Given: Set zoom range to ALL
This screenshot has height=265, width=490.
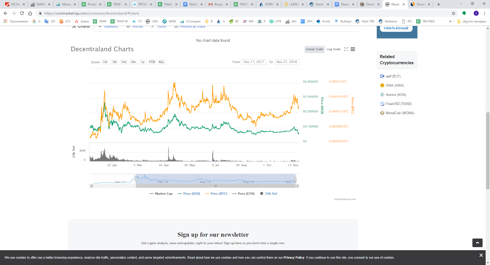Looking at the screenshot, I should pos(161,62).
